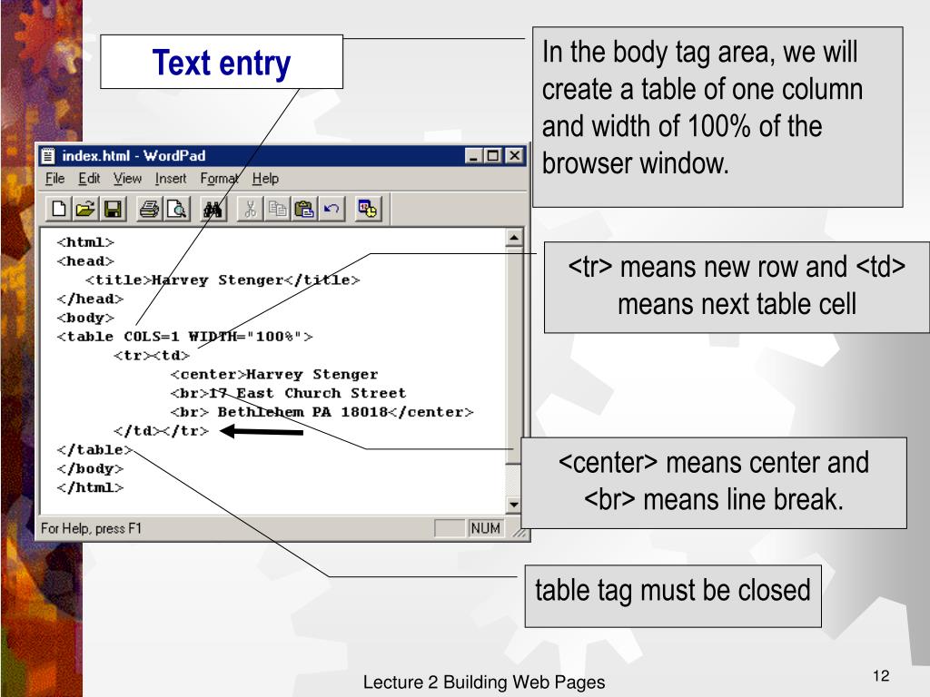Maximize the WordPad window

click(x=493, y=156)
